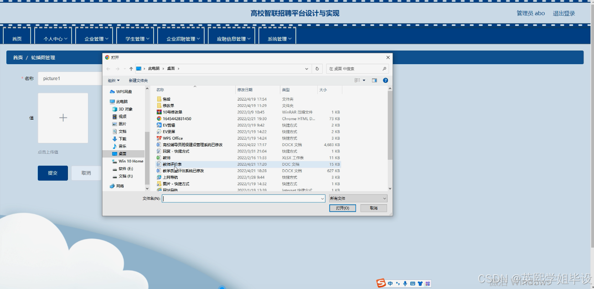Click the back navigation arrow
Viewport: 594px width, 289px height.
[x=108, y=69]
